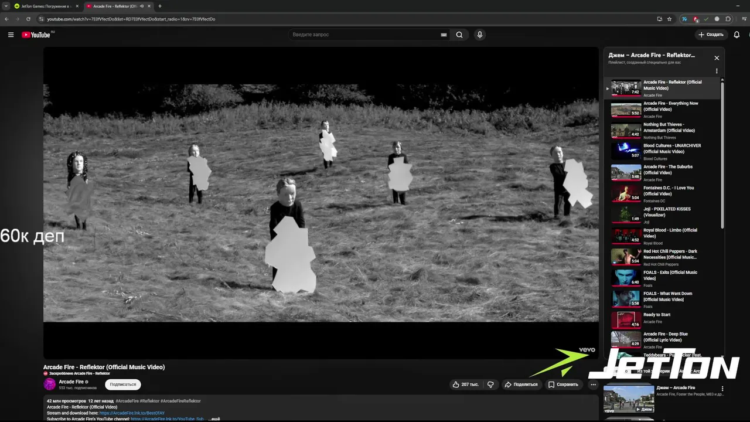
Task: Click the video player to pause
Action: tap(321, 202)
